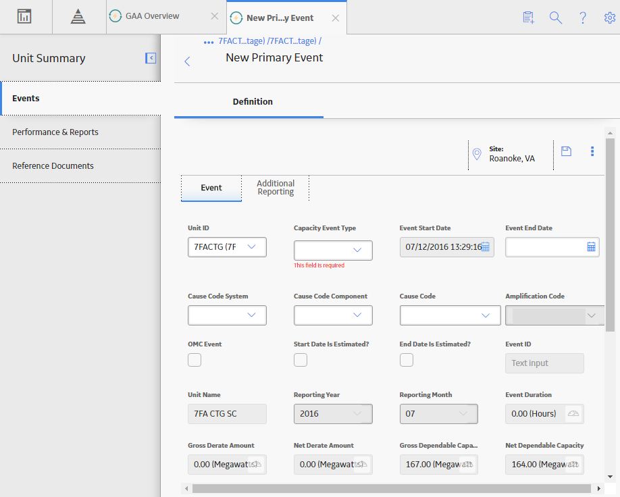Viewport: 620px width, 497px height.
Task: Open the dashboard chart icon tab
Action: coord(24,17)
